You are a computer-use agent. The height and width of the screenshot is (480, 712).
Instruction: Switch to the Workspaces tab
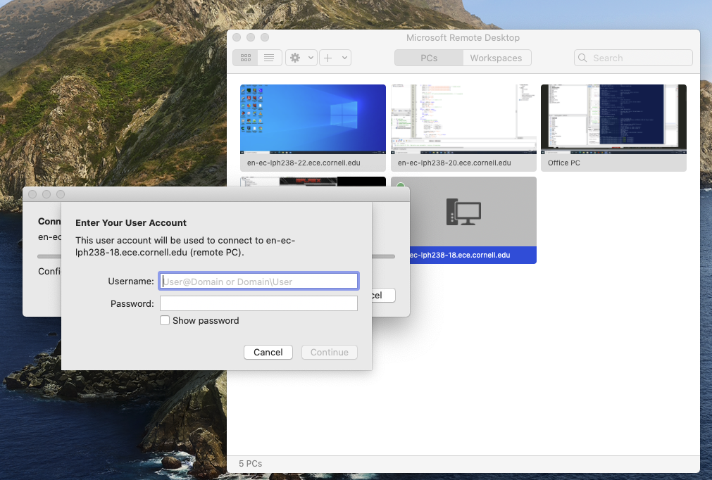[x=496, y=58]
